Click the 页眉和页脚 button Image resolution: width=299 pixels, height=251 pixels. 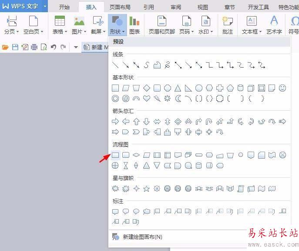click(x=162, y=25)
